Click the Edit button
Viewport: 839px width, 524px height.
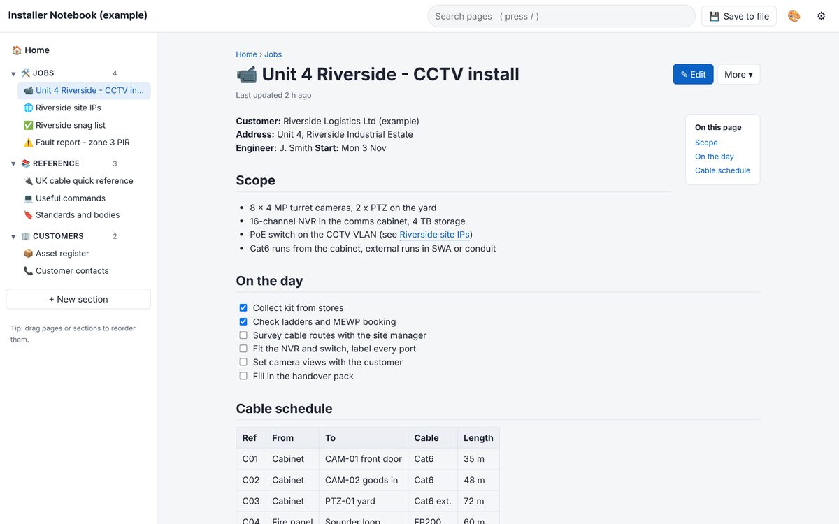point(693,75)
